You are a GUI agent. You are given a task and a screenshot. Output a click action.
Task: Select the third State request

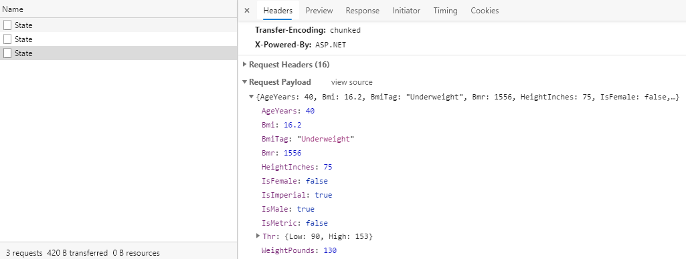[118, 53]
